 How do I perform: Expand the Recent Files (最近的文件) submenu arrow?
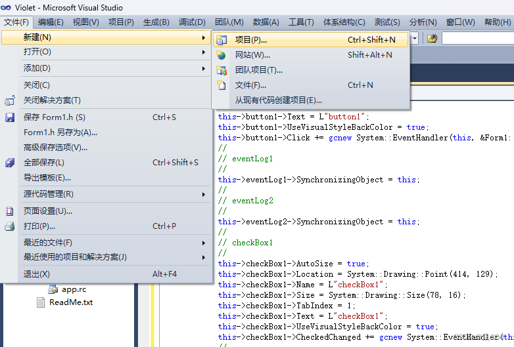[x=204, y=243]
